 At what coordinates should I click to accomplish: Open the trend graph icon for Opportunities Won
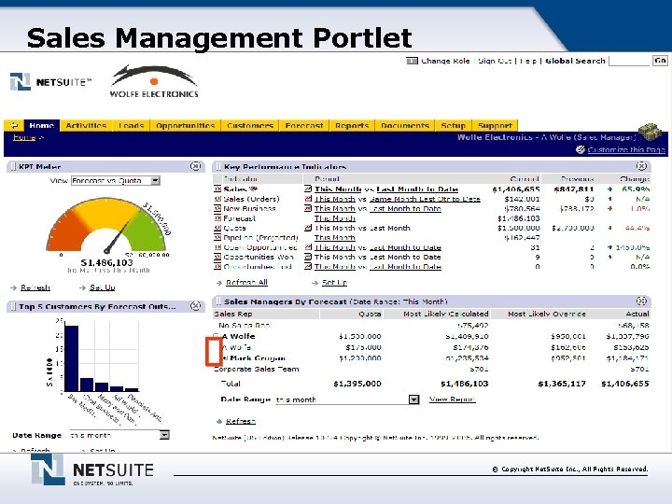tap(308, 257)
